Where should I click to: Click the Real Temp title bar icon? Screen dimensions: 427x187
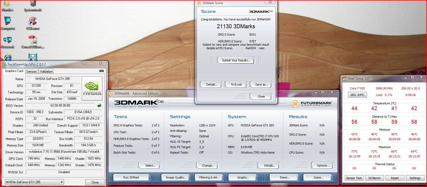[345, 79]
